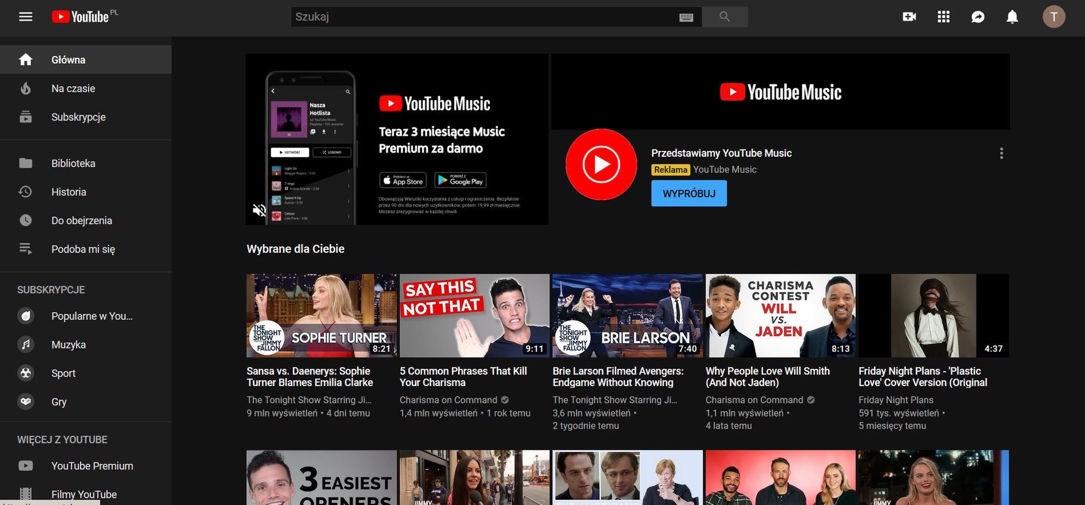1085x505 pixels.
Task: Click the Popularne w YouTube channel icon
Action: click(26, 316)
